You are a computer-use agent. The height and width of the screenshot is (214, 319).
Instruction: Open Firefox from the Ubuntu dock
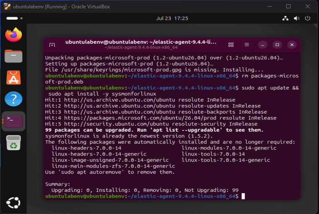(13, 35)
